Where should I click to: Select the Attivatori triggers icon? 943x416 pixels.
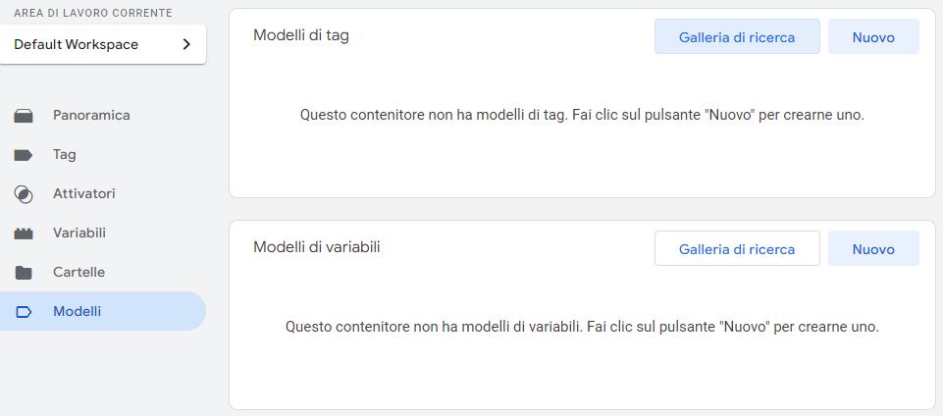[x=25, y=194]
